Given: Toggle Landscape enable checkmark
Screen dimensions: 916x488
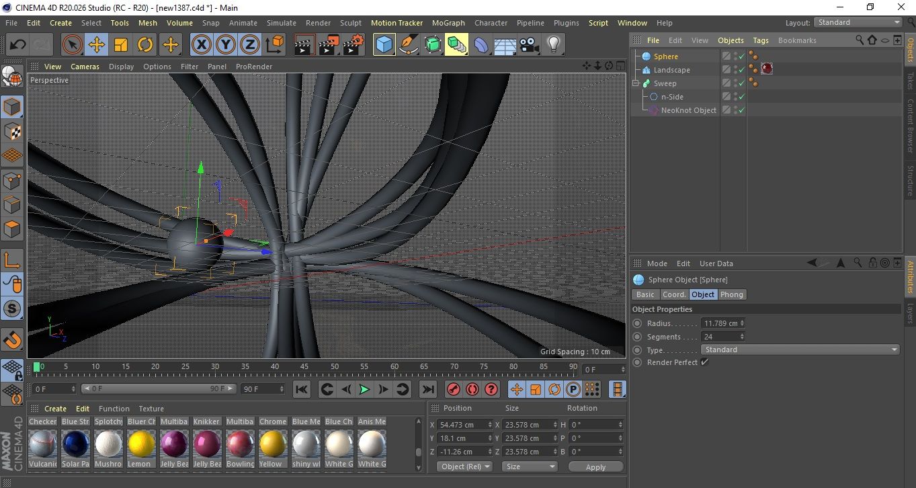Looking at the screenshot, I should [x=741, y=70].
